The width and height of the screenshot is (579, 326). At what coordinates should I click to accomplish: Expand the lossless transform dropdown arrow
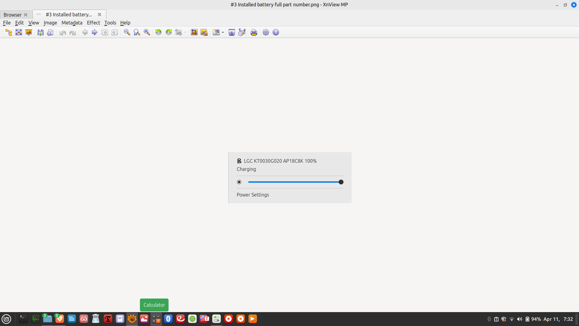[x=185, y=32]
